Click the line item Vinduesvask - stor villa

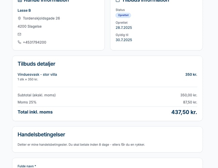[x=37, y=75]
